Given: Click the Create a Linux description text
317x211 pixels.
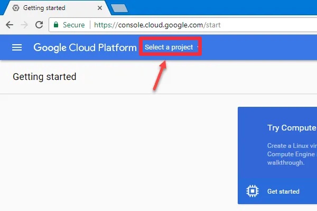Looking at the screenshot, I should point(291,146).
